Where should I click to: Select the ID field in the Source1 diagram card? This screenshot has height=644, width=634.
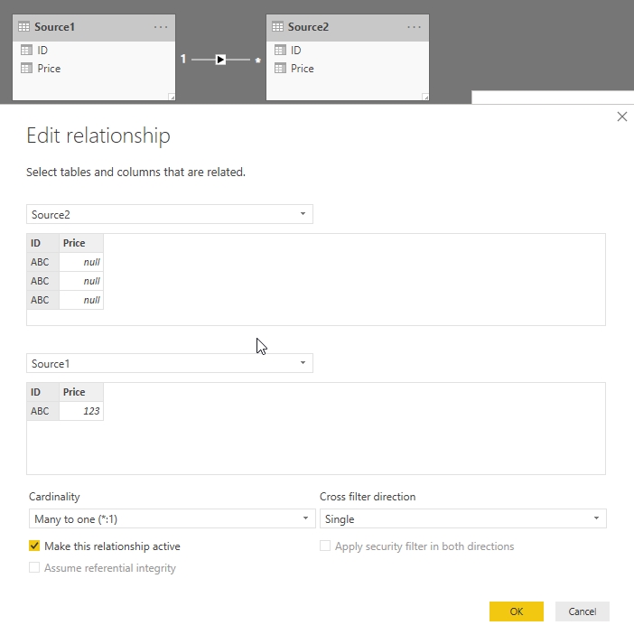point(42,50)
